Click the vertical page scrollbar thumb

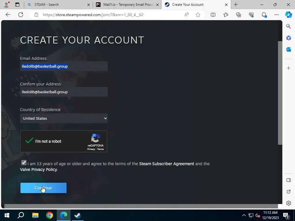tap(280, 93)
